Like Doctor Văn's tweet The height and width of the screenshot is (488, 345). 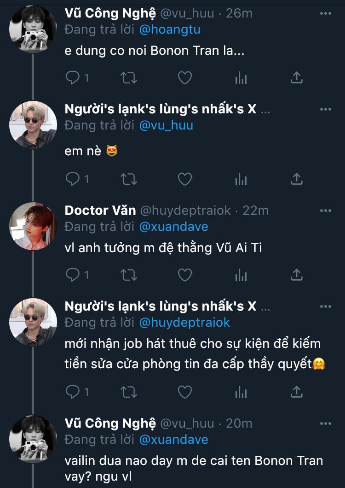184,275
